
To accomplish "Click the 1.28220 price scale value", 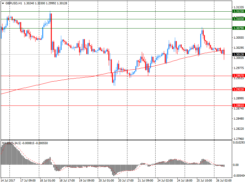I will click(239, 128).
